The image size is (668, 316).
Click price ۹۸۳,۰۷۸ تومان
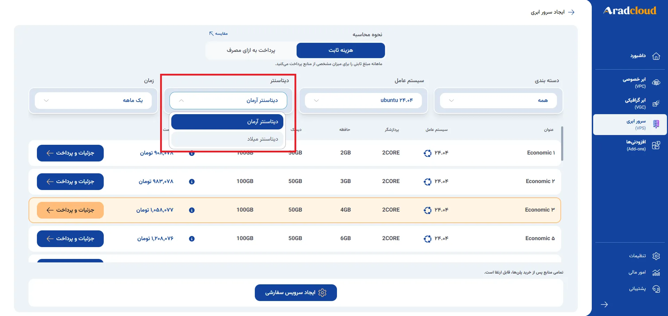click(156, 181)
